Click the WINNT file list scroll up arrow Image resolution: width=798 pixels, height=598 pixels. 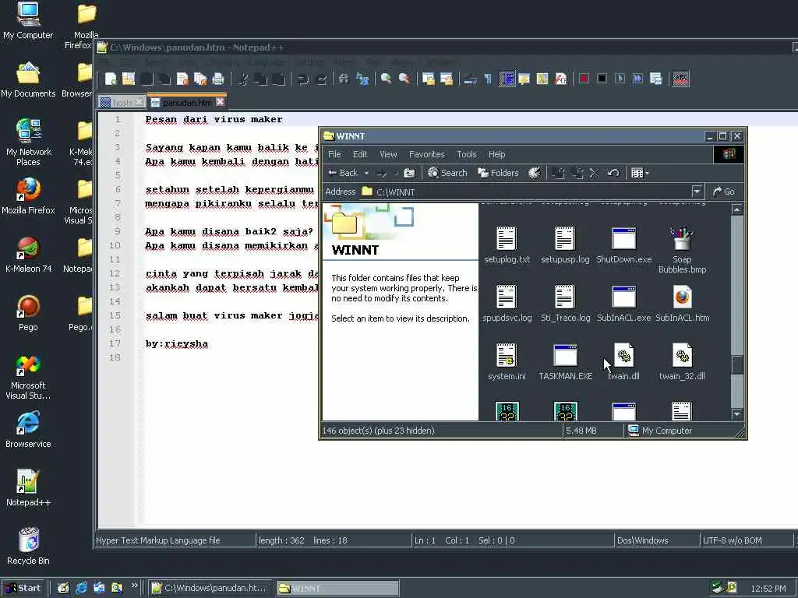[x=737, y=209]
